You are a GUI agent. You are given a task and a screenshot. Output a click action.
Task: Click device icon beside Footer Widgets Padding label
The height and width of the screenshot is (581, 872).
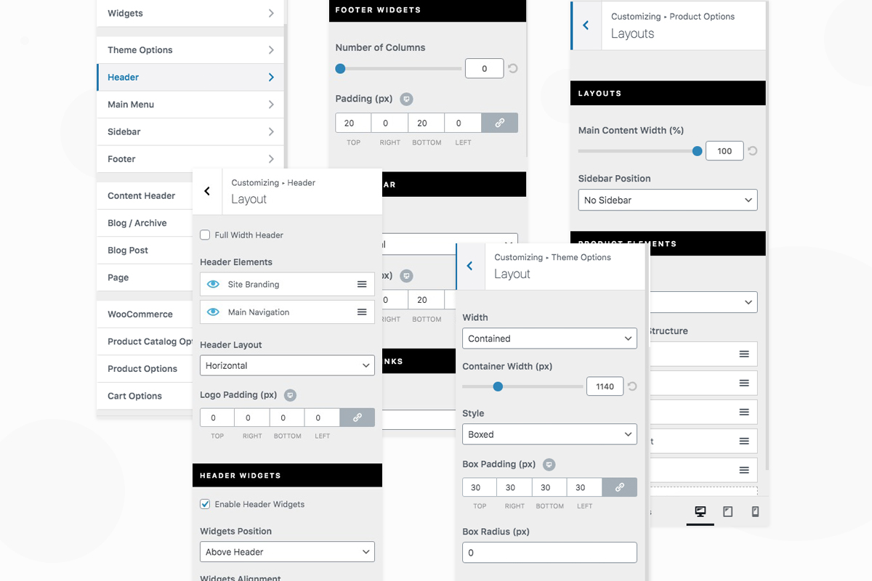[x=407, y=99]
